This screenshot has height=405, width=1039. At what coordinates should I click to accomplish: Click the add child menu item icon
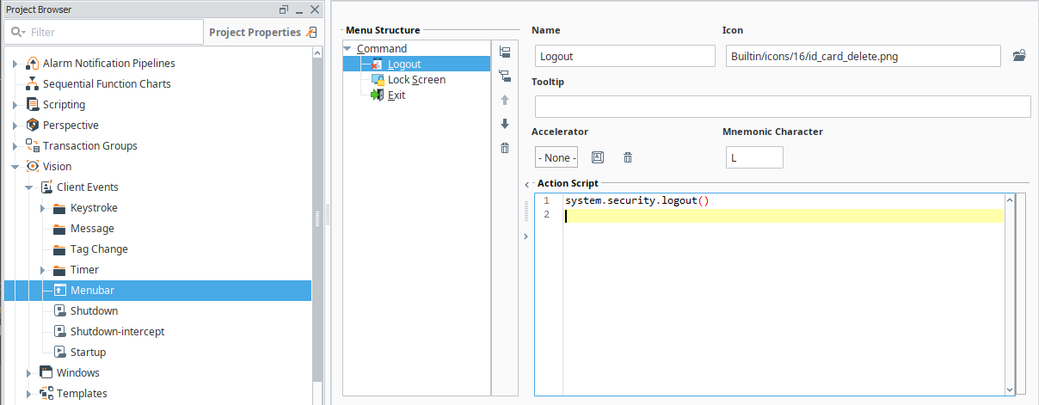[505, 76]
